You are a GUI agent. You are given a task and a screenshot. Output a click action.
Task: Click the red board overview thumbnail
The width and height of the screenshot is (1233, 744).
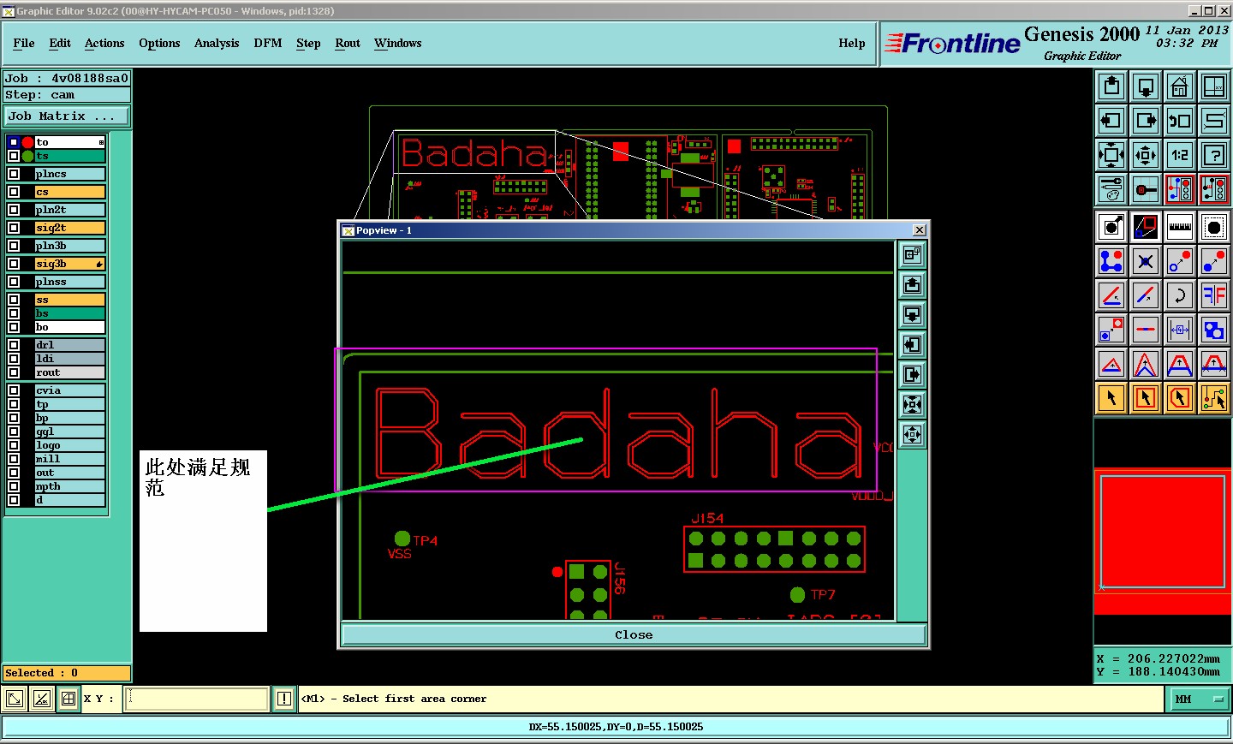pyautogui.click(x=1163, y=541)
